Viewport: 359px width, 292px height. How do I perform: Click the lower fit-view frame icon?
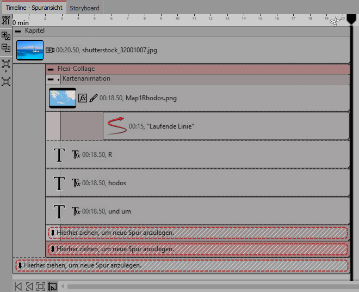pyautogui.click(x=6, y=82)
